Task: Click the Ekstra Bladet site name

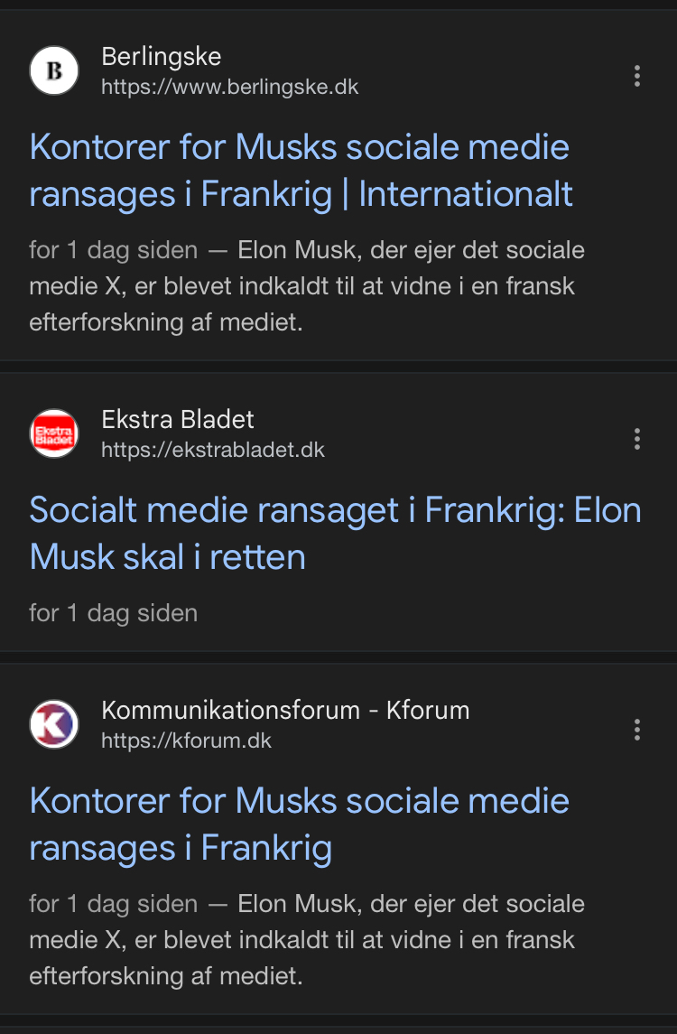Action: (x=178, y=420)
